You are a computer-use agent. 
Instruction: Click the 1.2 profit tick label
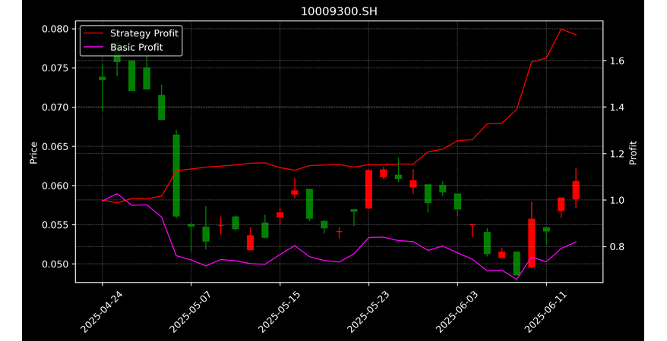[x=616, y=154]
